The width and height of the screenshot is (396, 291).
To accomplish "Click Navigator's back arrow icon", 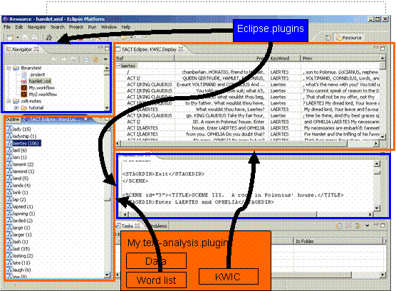I will point(54,59).
